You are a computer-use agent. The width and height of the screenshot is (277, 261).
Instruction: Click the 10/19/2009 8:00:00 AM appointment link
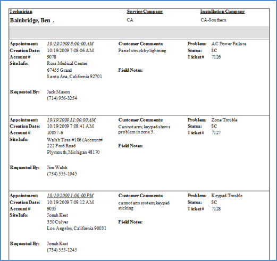point(70,44)
